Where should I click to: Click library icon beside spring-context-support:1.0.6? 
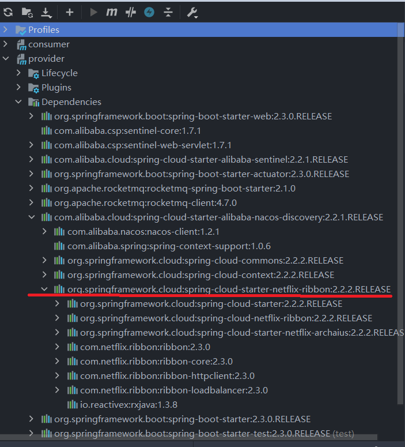pyautogui.click(x=59, y=246)
